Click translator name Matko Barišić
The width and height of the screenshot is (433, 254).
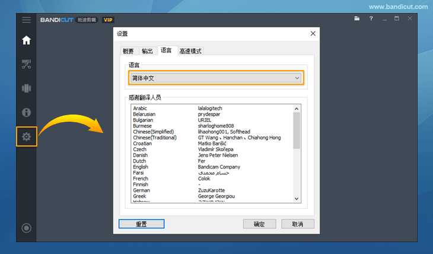point(212,144)
